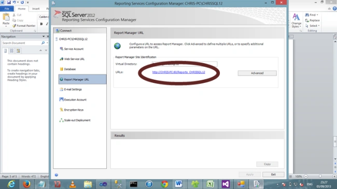Click the Apply button
This screenshot has height=189, width=337.
point(250,175)
